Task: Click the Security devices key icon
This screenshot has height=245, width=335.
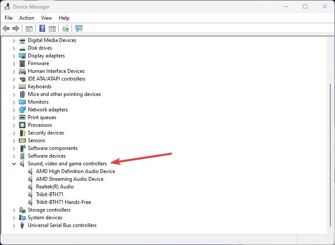Action: (x=22, y=133)
